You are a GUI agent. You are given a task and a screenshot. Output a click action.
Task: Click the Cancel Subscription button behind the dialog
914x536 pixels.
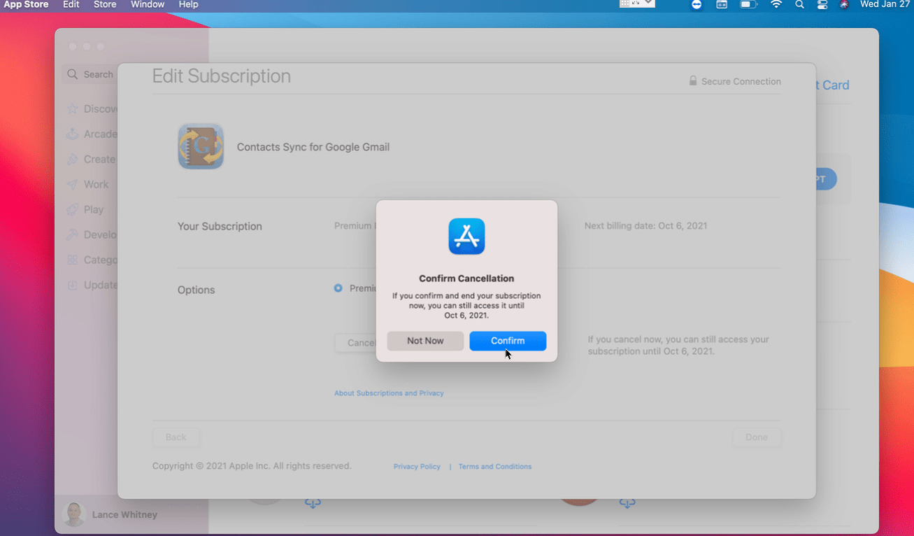pyautogui.click(x=357, y=343)
